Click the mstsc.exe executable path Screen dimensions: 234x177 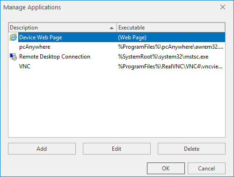click(163, 57)
